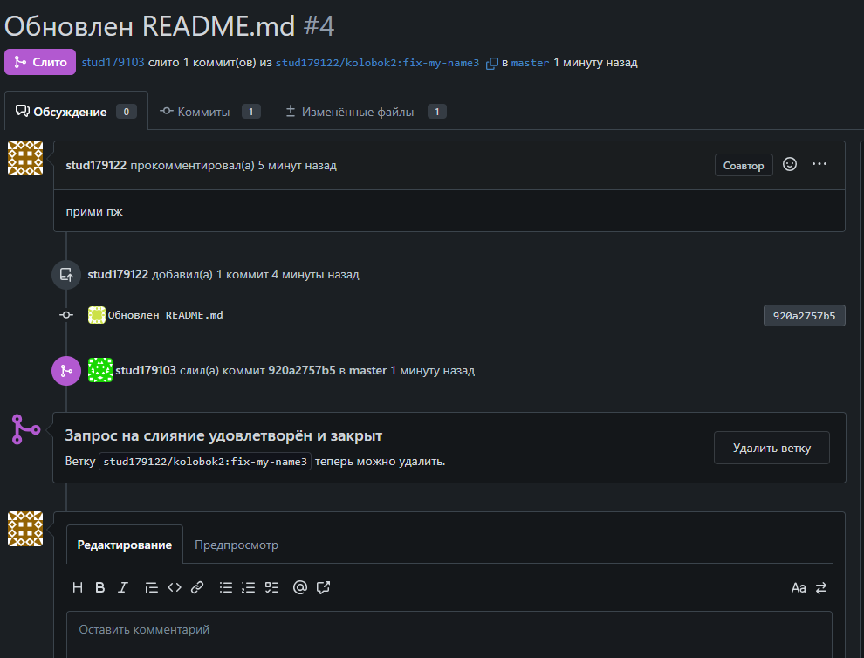Reference an issue or pull request
864x658 pixels.
(x=324, y=588)
